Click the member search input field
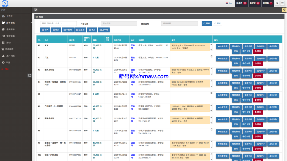This screenshot has width=287, height=161. point(58,24)
